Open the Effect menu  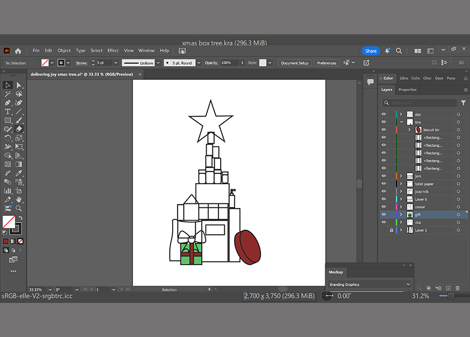[x=113, y=51]
